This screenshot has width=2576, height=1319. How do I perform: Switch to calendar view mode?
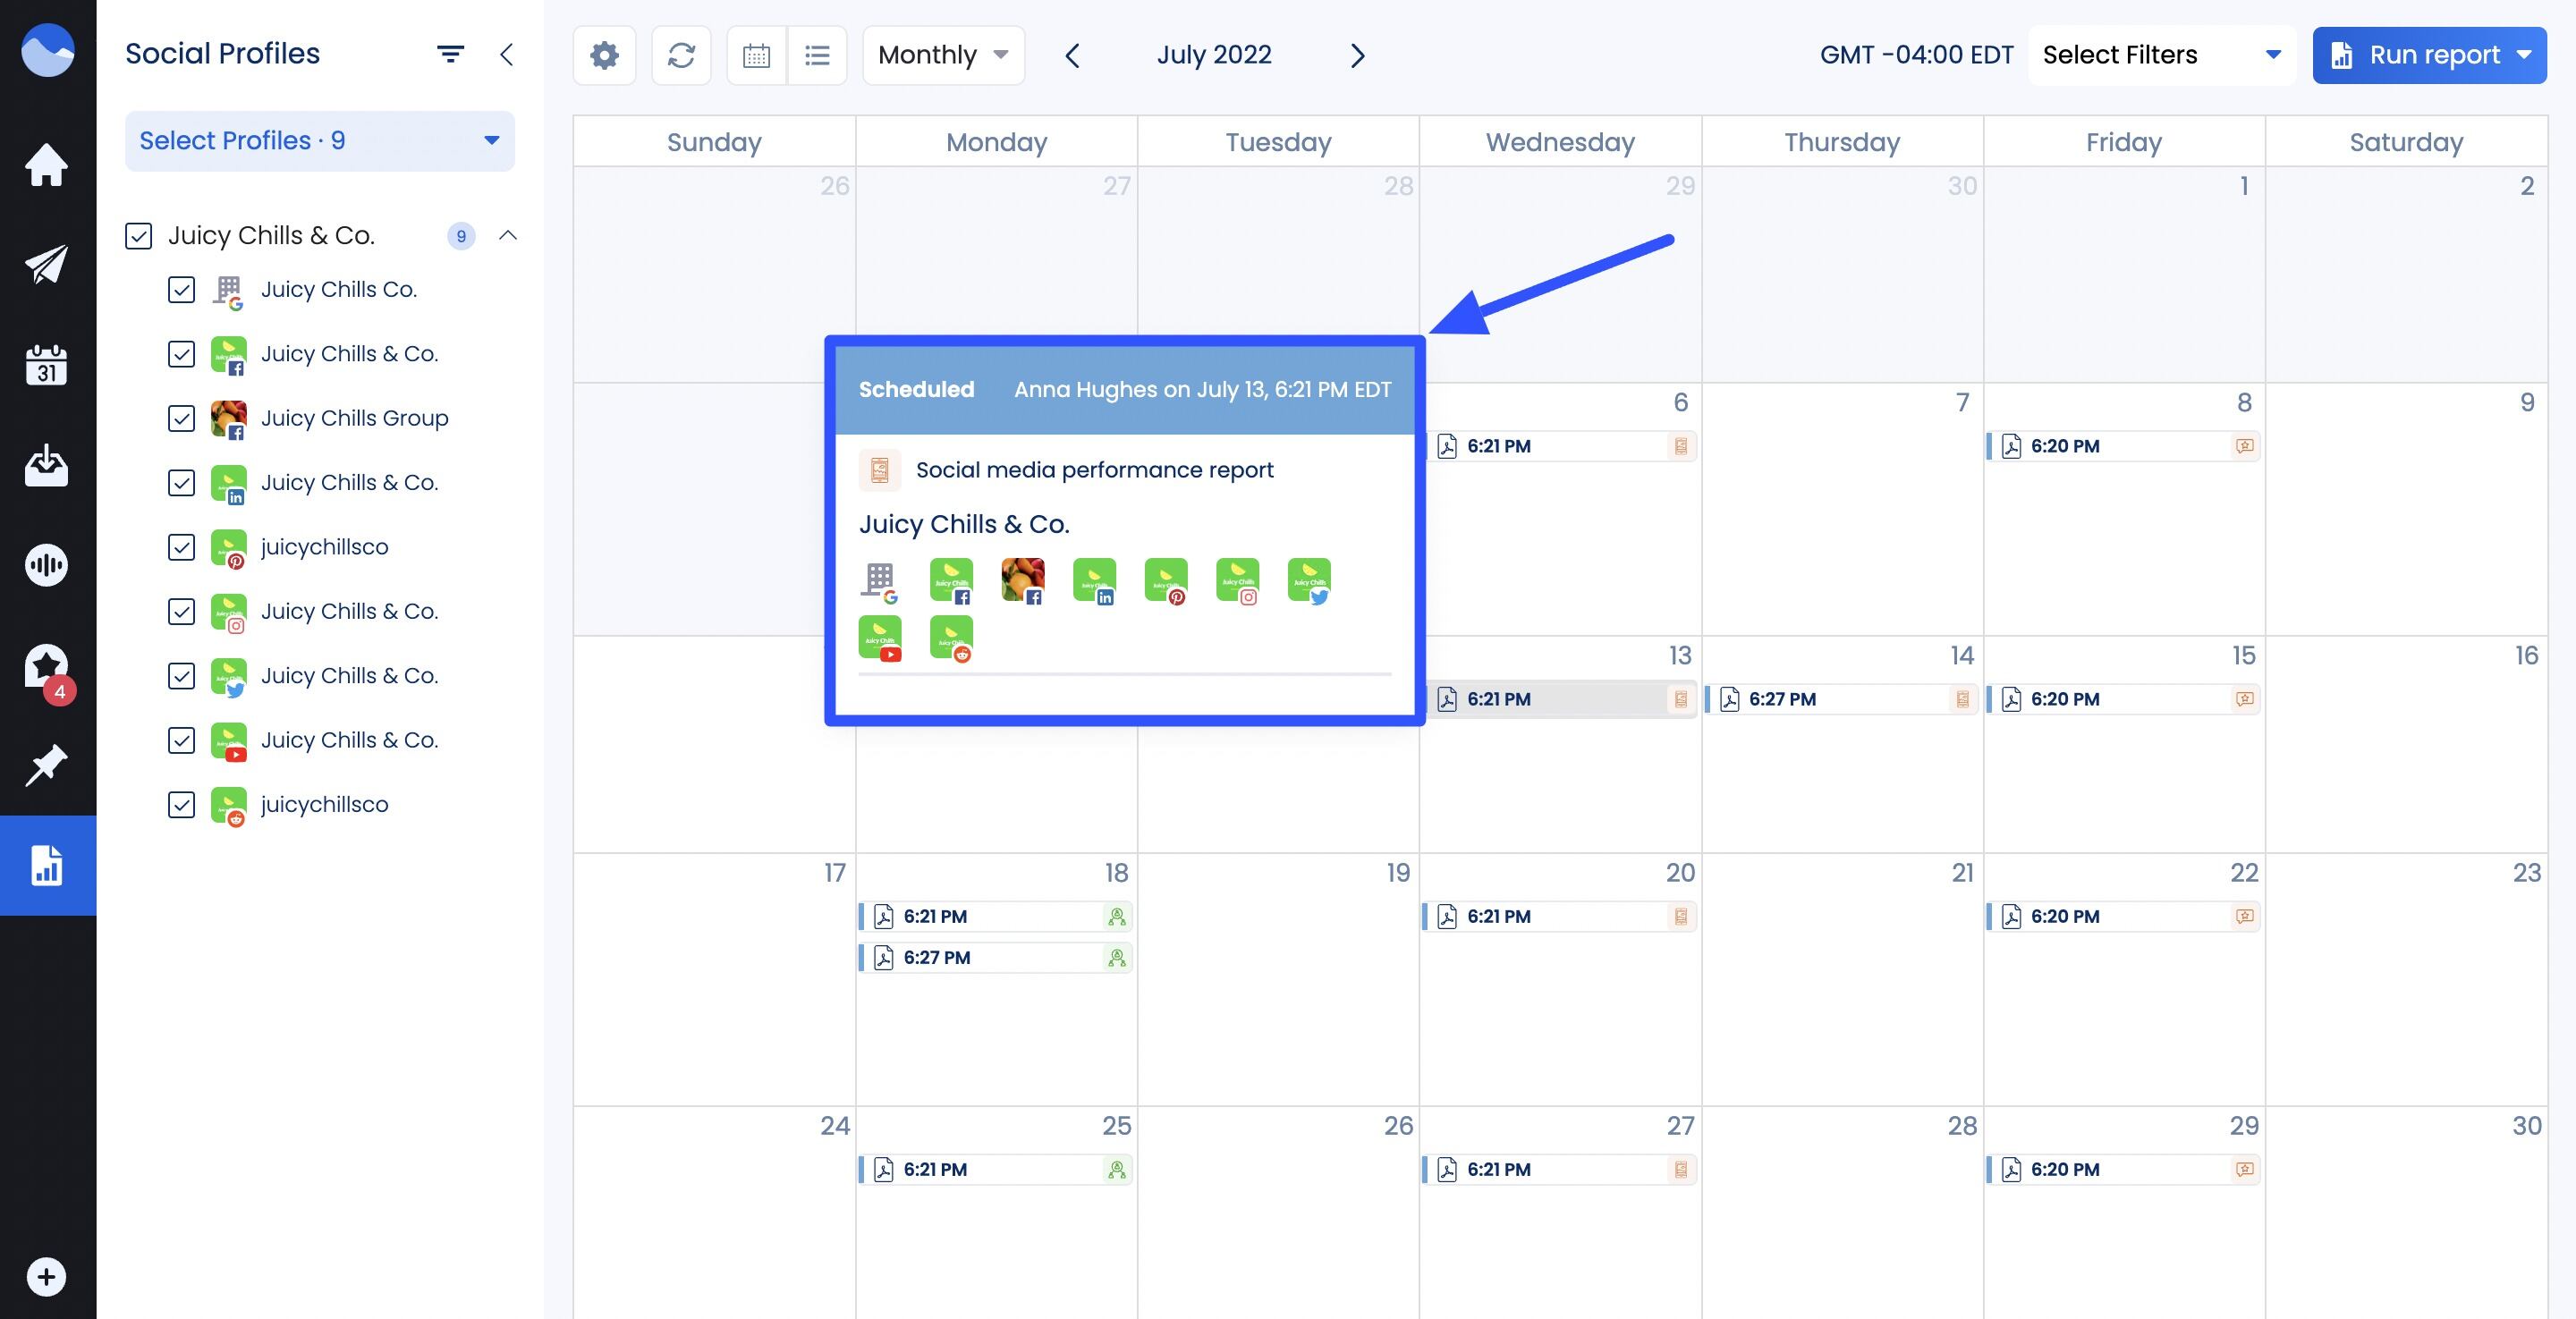coord(756,55)
